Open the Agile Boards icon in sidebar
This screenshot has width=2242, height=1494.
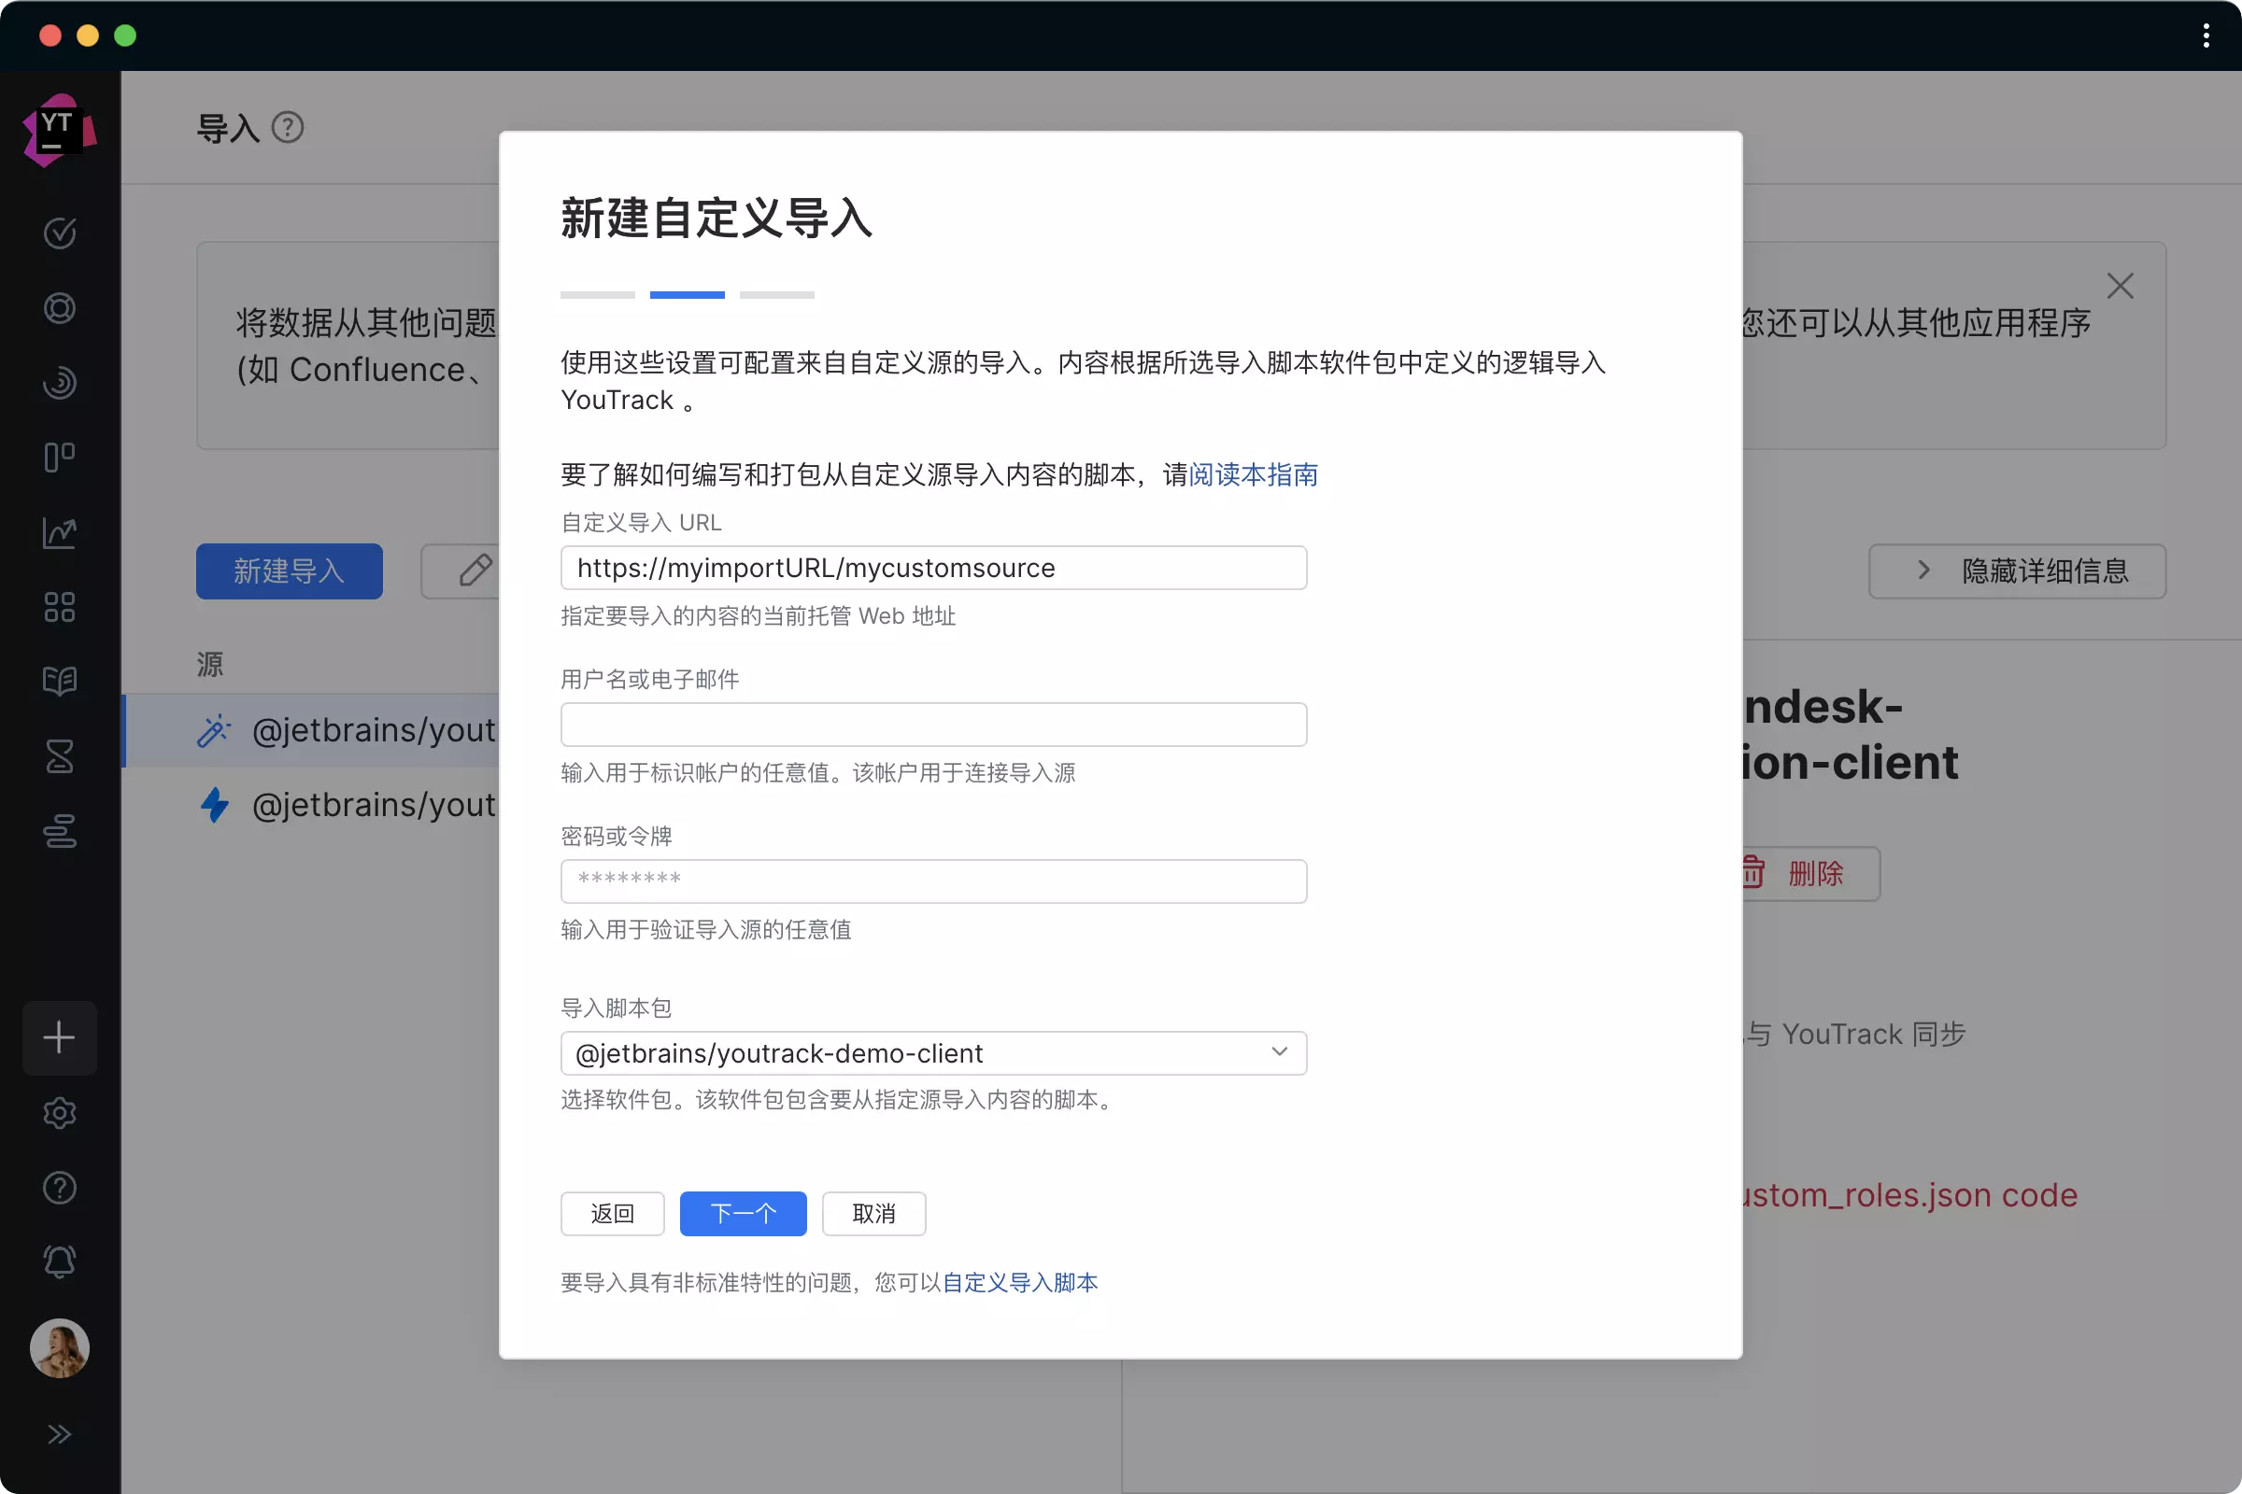click(59, 458)
